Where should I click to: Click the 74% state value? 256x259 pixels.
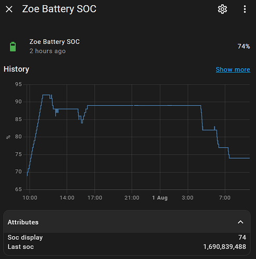244,46
